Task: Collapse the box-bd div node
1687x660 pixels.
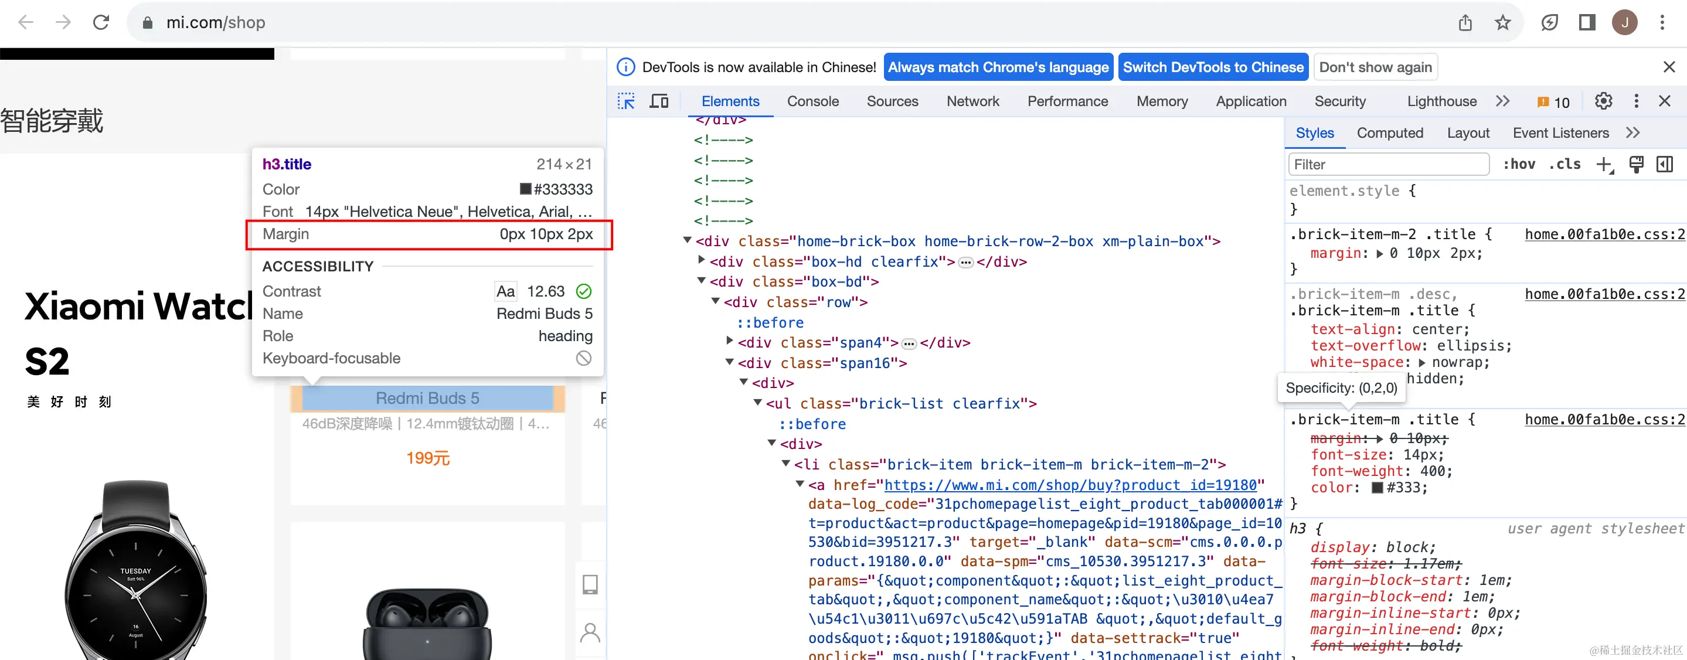Action: click(x=702, y=280)
